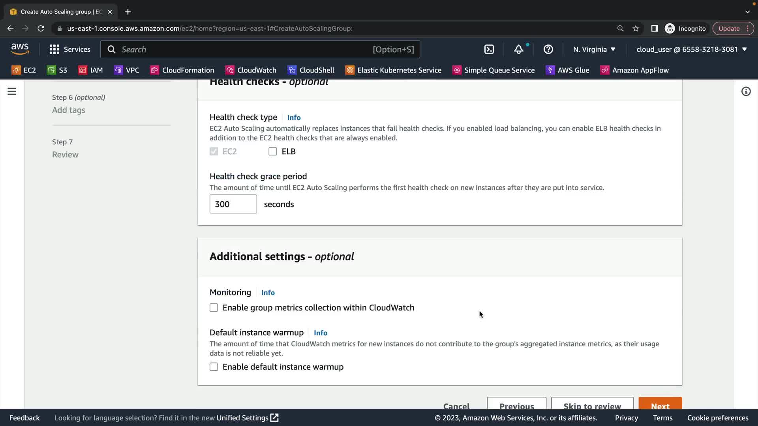The width and height of the screenshot is (758, 426).
Task: Open the S3 shortcut in favorites bar
Action: click(57, 70)
